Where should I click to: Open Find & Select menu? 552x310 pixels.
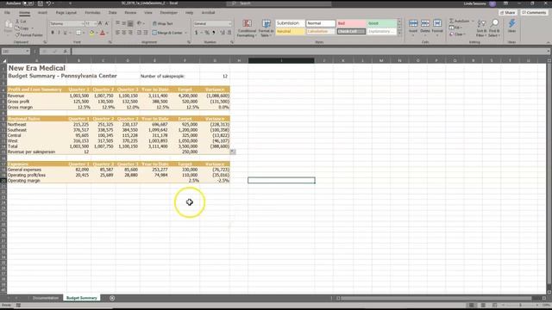tap(494, 28)
